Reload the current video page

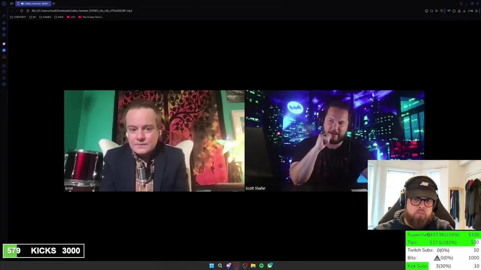(21, 10)
